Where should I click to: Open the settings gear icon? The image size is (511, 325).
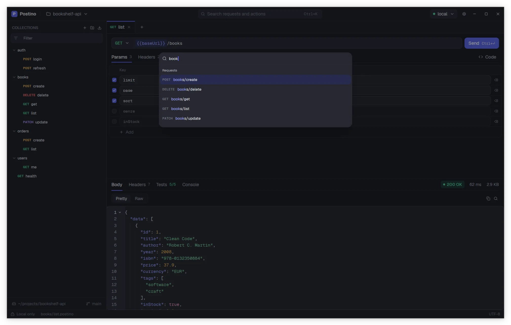(464, 14)
